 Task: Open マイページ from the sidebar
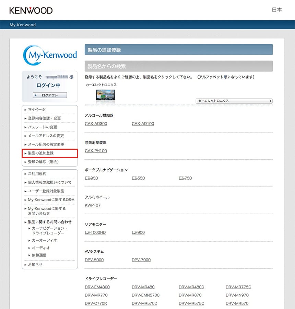[x=37, y=110]
